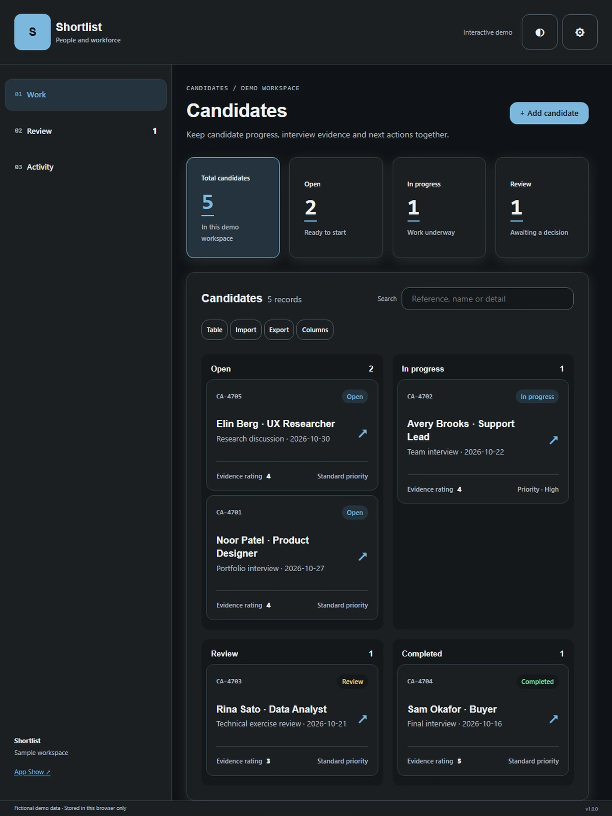Open the Sam Okafor · Buyer title
Screen dimensions: 612x816
[452, 709]
